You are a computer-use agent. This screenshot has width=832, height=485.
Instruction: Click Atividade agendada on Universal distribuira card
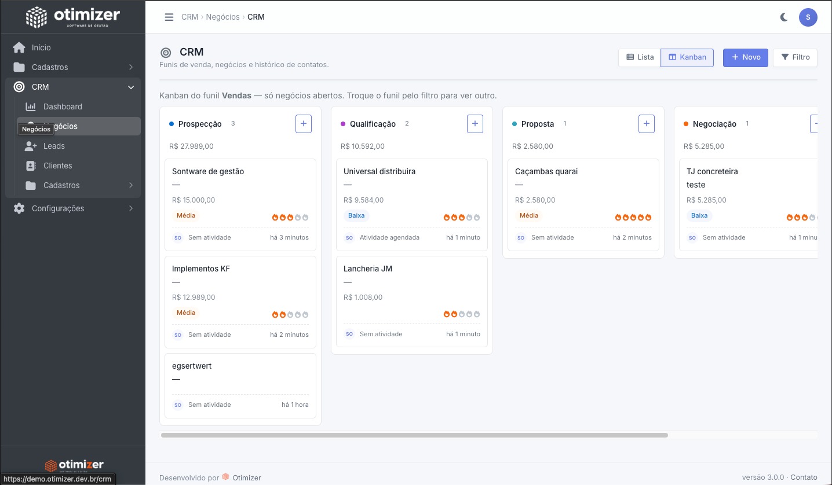[x=389, y=237]
